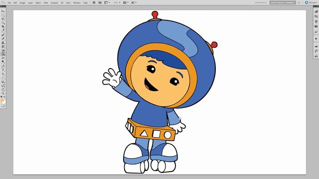Open the Edit menu
The width and height of the screenshot is (319, 179).
tap(15, 2)
